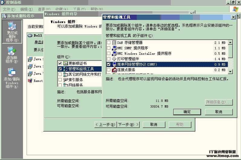Click the 详细信息(D) button

[219, 102]
